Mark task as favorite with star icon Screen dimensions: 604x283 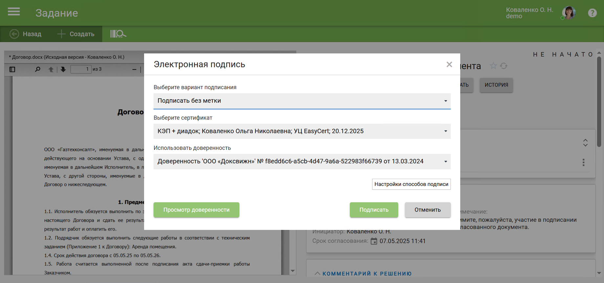[493, 66]
